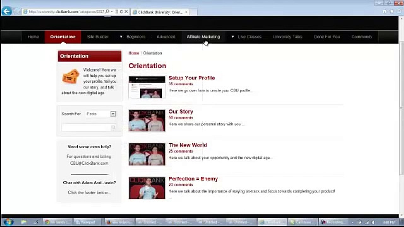Play Our Story video thumbnail
The image size is (404, 227).
[x=147, y=120]
